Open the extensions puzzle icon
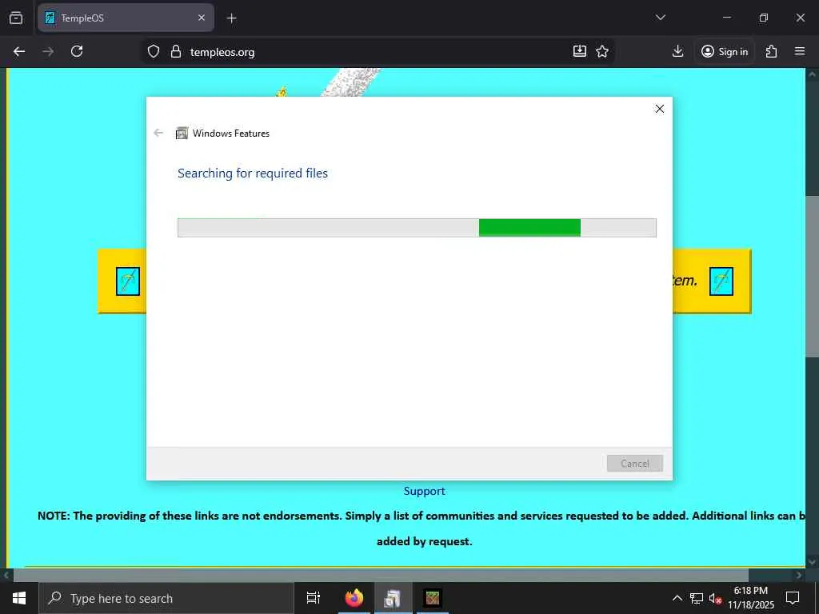Image resolution: width=819 pixels, height=614 pixels. (771, 51)
